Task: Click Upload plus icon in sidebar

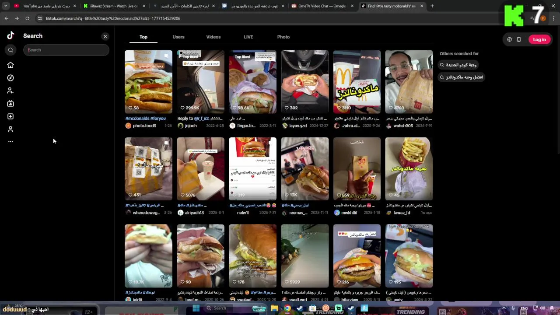Action: (10, 116)
